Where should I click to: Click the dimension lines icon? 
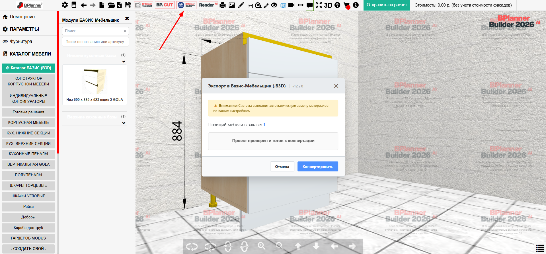click(250, 5)
